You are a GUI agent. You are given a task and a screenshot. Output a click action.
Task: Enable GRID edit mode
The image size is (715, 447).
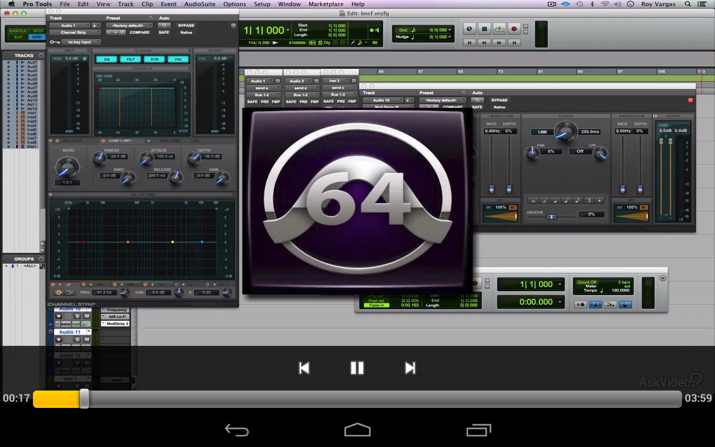point(37,37)
